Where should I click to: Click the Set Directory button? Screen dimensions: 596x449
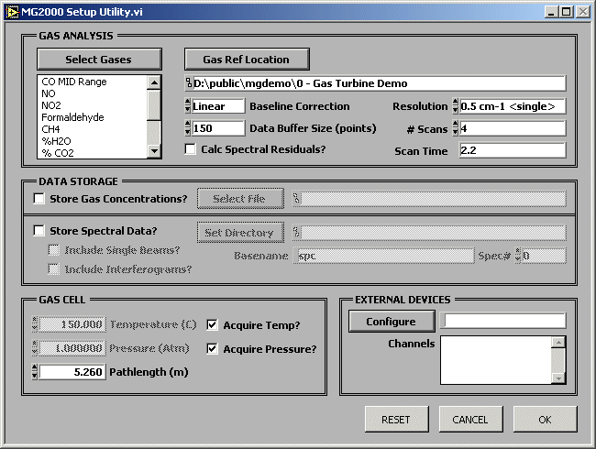[x=240, y=232]
